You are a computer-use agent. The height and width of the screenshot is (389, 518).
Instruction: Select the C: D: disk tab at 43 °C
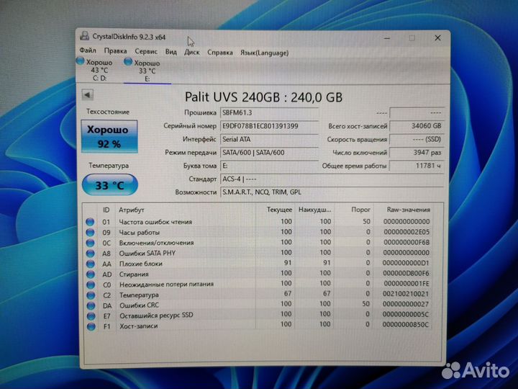click(99, 70)
